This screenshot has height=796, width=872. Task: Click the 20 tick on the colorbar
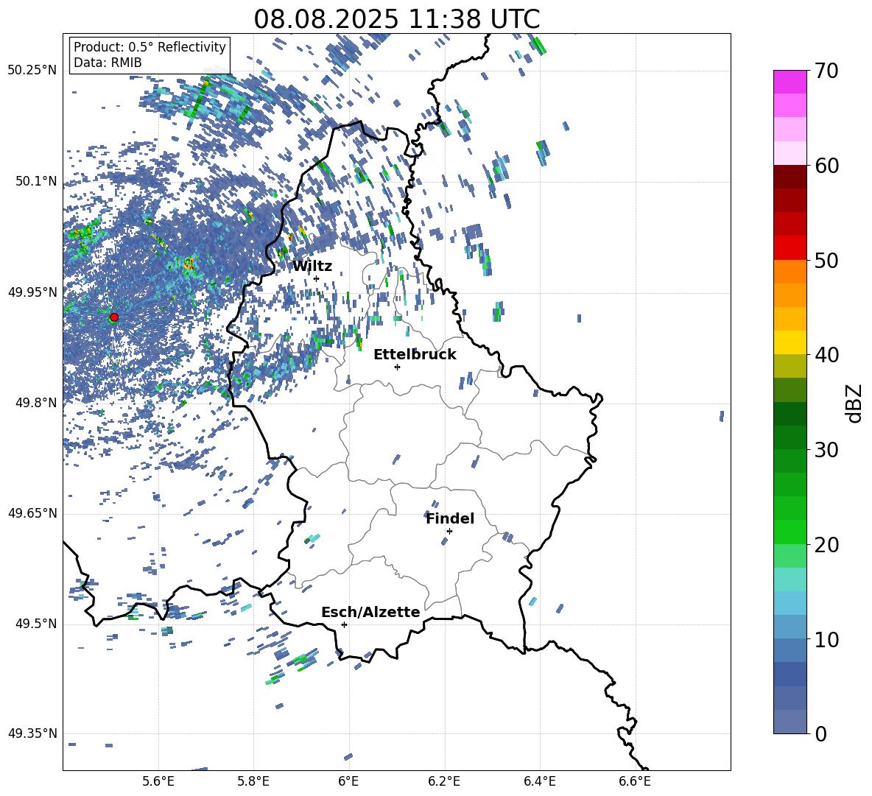(x=826, y=545)
